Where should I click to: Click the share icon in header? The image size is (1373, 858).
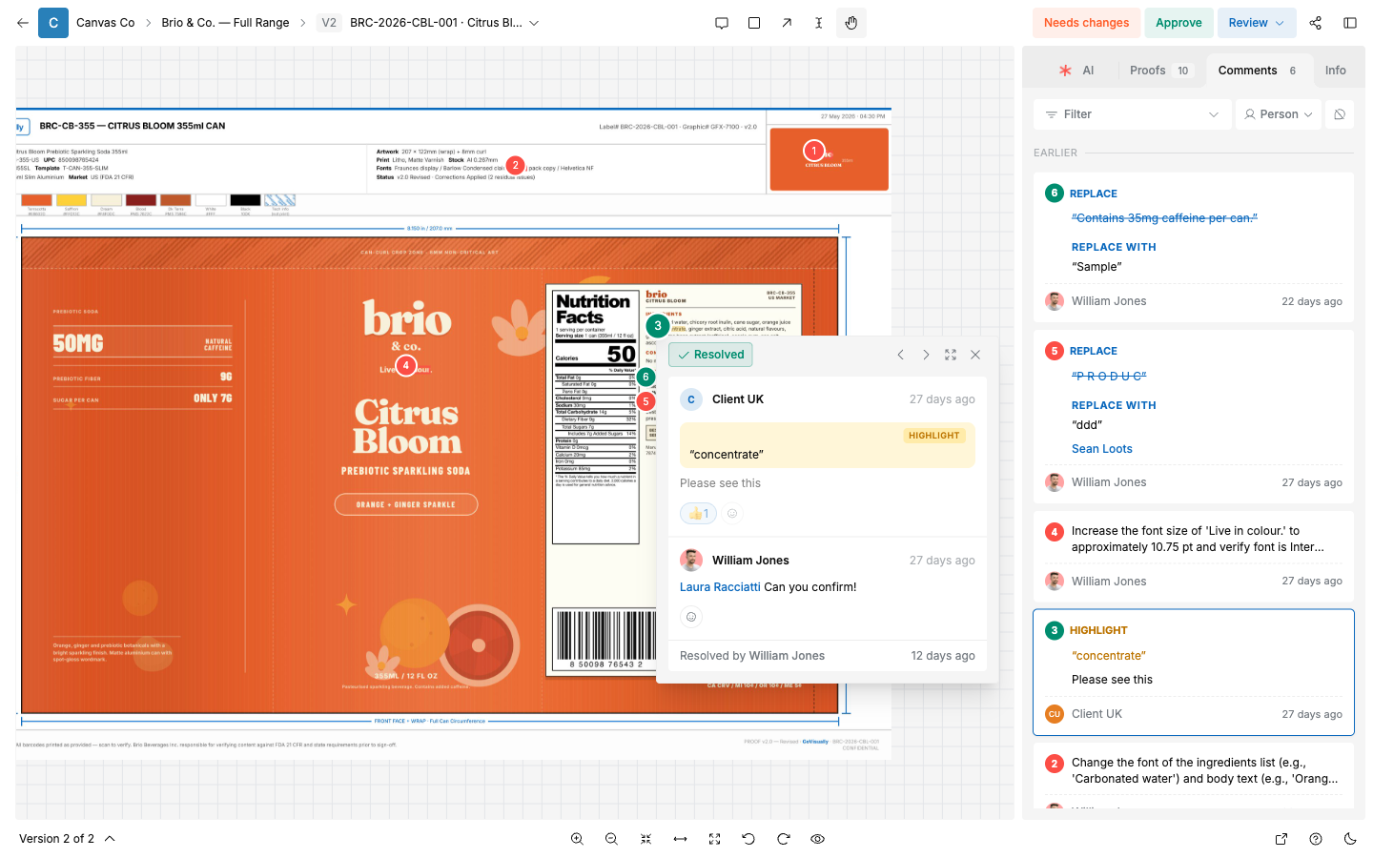[x=1316, y=23]
